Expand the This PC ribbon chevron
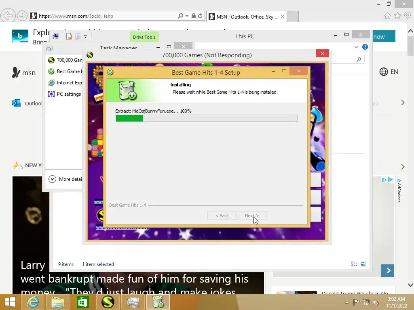This screenshot has height=310, width=414. point(356,47)
